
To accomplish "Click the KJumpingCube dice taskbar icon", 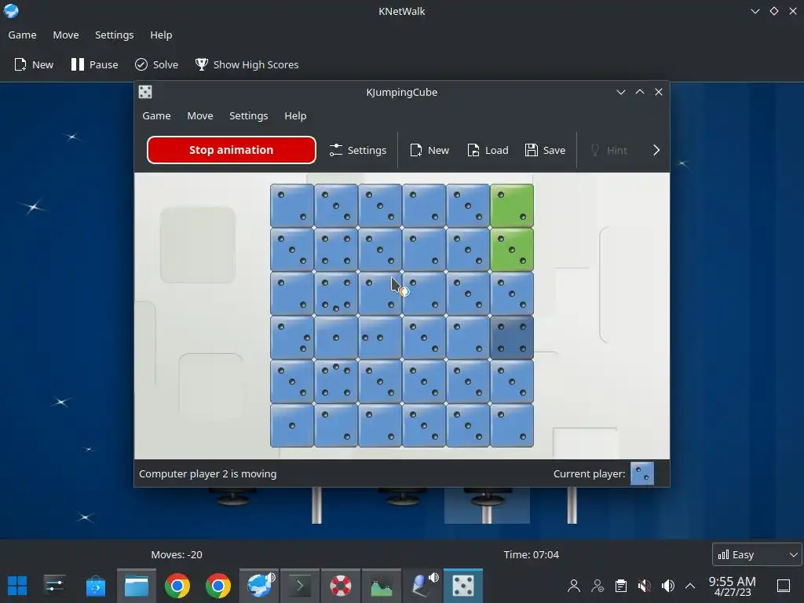I will [x=463, y=586].
